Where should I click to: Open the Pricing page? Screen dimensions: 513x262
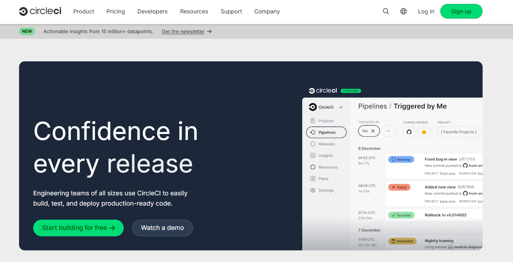[116, 11]
